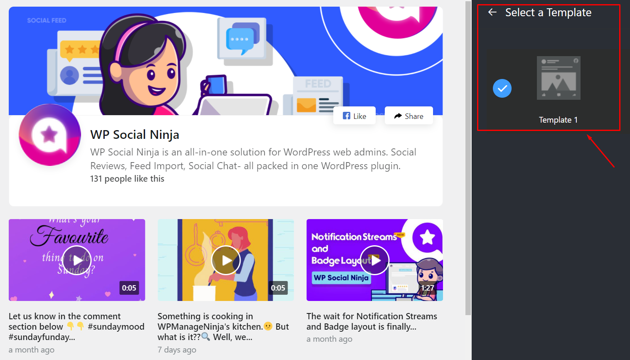Image resolution: width=630 pixels, height=360 pixels.
Task: Click the Template 1 preview thumbnail
Action: [559, 78]
